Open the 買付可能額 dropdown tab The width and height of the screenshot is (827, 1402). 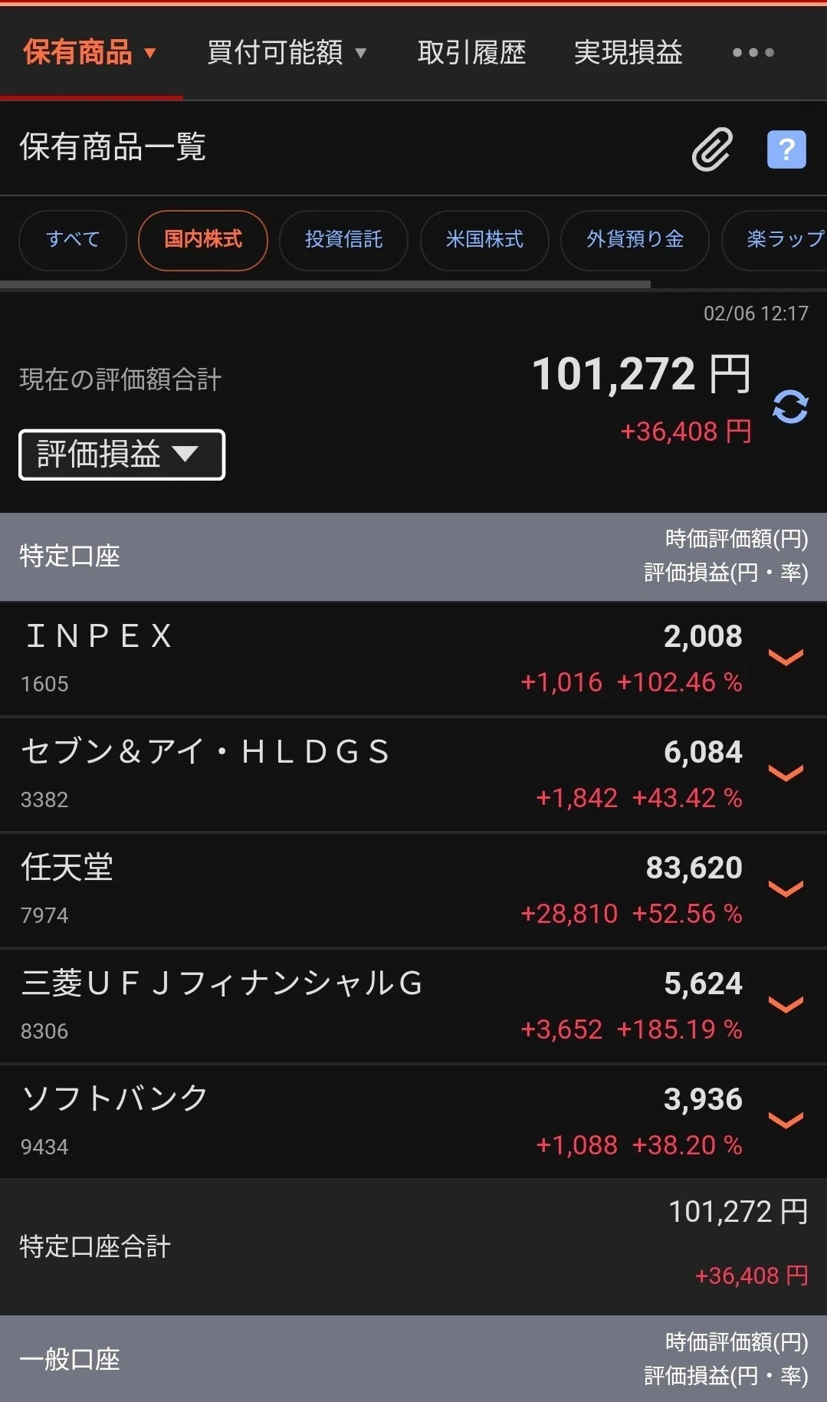(x=287, y=52)
